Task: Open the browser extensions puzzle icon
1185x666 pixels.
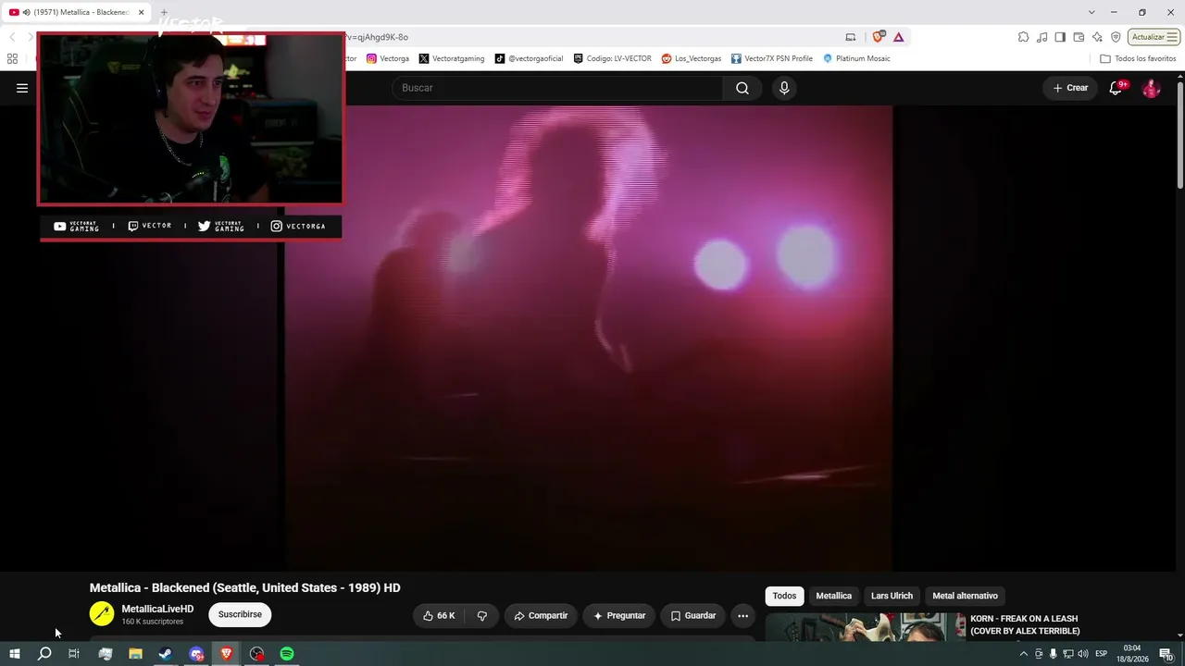Action: point(1023,37)
